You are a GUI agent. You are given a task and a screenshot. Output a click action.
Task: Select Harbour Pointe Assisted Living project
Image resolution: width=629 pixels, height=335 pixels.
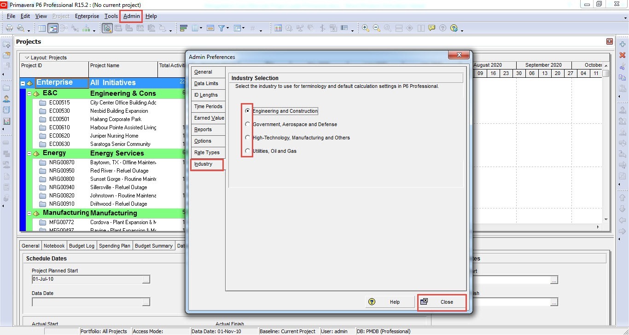click(x=123, y=127)
